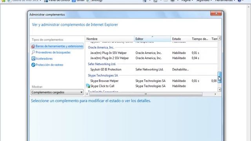
Task: Click the search providers magnifier icon
Action: pos(33,52)
